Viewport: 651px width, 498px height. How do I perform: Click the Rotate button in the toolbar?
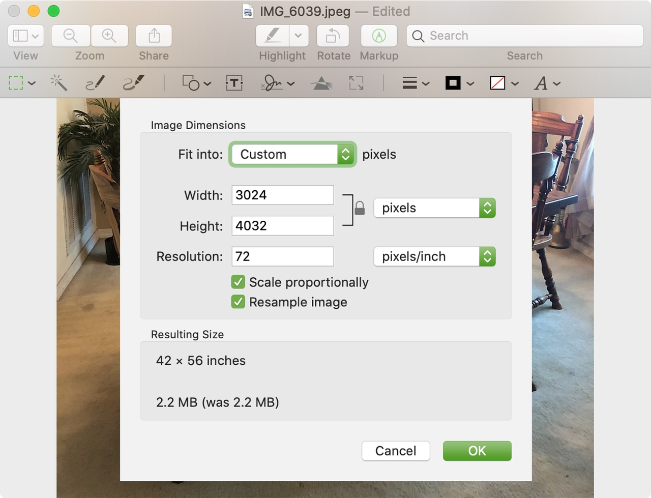tap(333, 36)
